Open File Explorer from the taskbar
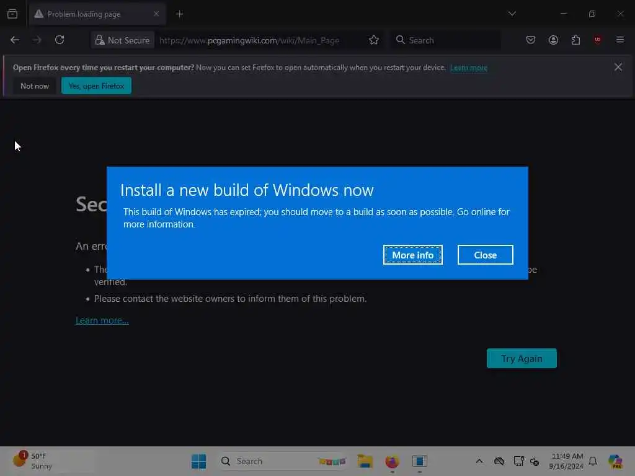The image size is (635, 476). pyautogui.click(x=365, y=461)
